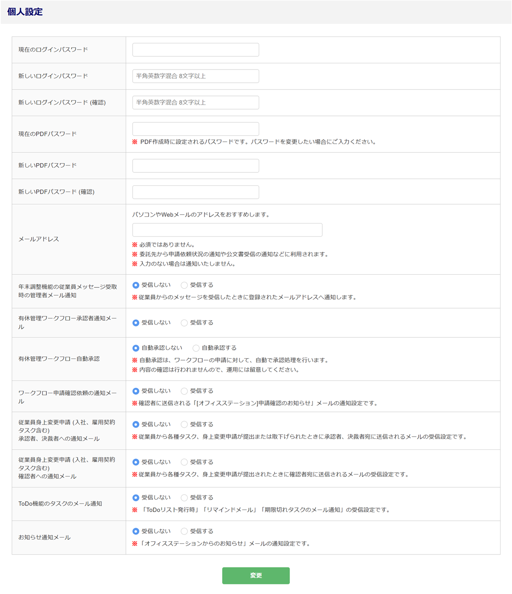Click the green 変更 button
Image resolution: width=512 pixels, height=594 pixels.
point(256,576)
